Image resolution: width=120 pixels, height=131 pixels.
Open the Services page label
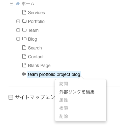(x=37, y=13)
